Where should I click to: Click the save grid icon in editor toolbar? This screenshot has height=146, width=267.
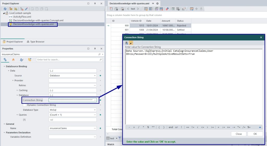coord(178,9)
